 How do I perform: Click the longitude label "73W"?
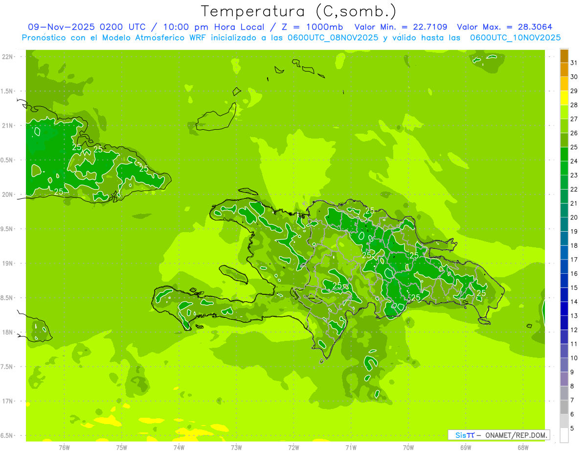click(x=236, y=447)
